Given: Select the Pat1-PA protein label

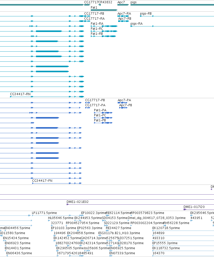Looking at the screenshot, I should point(100,110).
